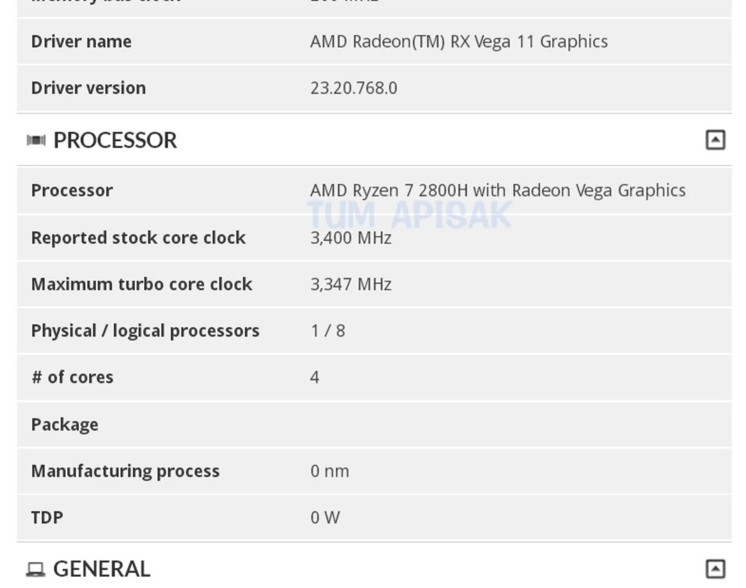The image size is (746, 588).
Task: Select the Maximum turbo core clock label
Action: 142,284
